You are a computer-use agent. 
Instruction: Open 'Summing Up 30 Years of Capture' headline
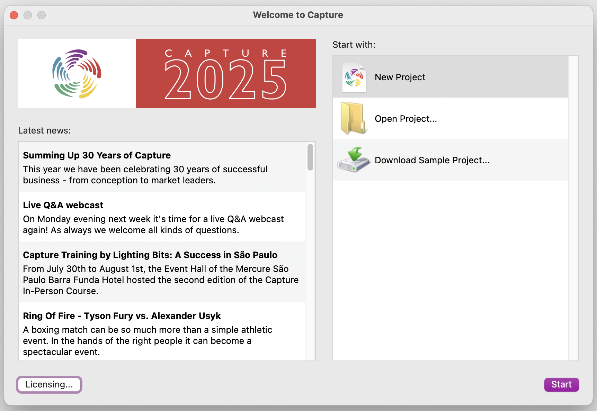tap(97, 155)
